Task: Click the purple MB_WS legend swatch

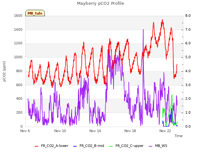Action: [x=150, y=146]
